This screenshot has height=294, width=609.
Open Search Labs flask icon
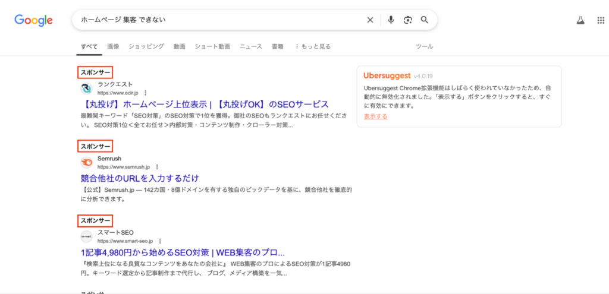(580, 21)
